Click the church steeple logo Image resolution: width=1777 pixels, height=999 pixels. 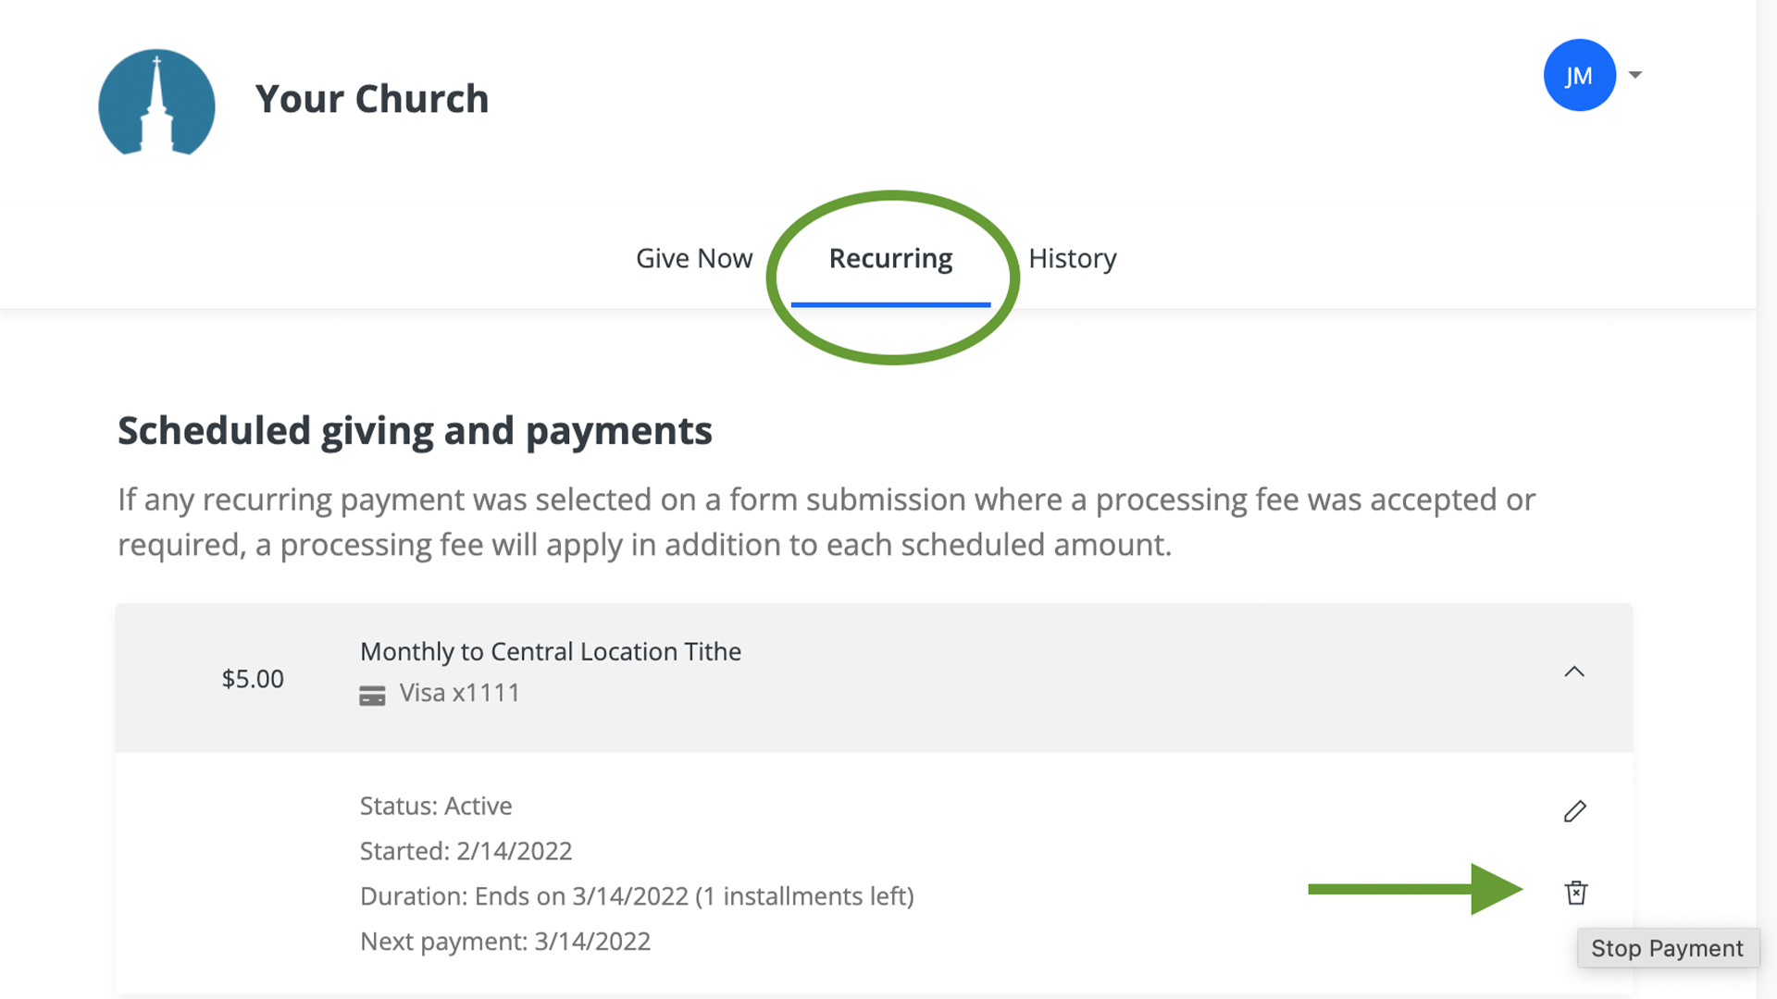tap(156, 102)
